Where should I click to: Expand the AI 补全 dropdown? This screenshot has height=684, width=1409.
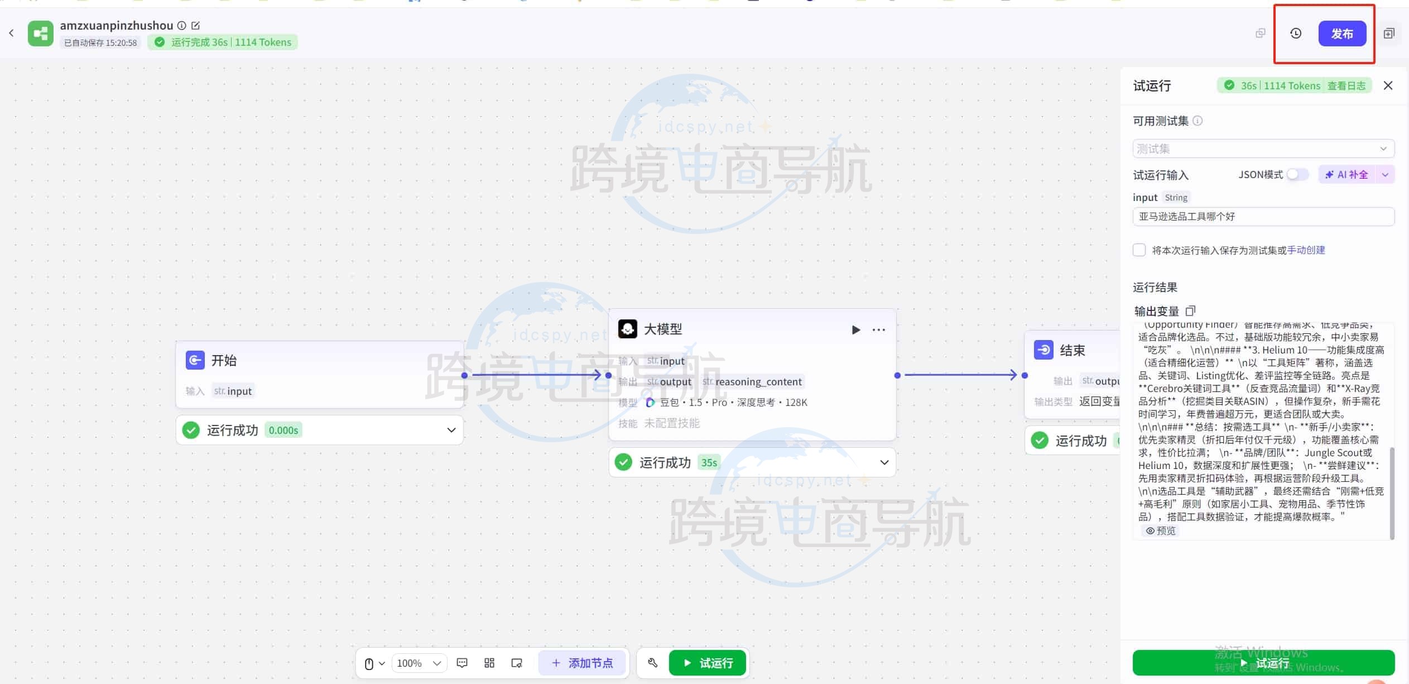pyautogui.click(x=1384, y=174)
